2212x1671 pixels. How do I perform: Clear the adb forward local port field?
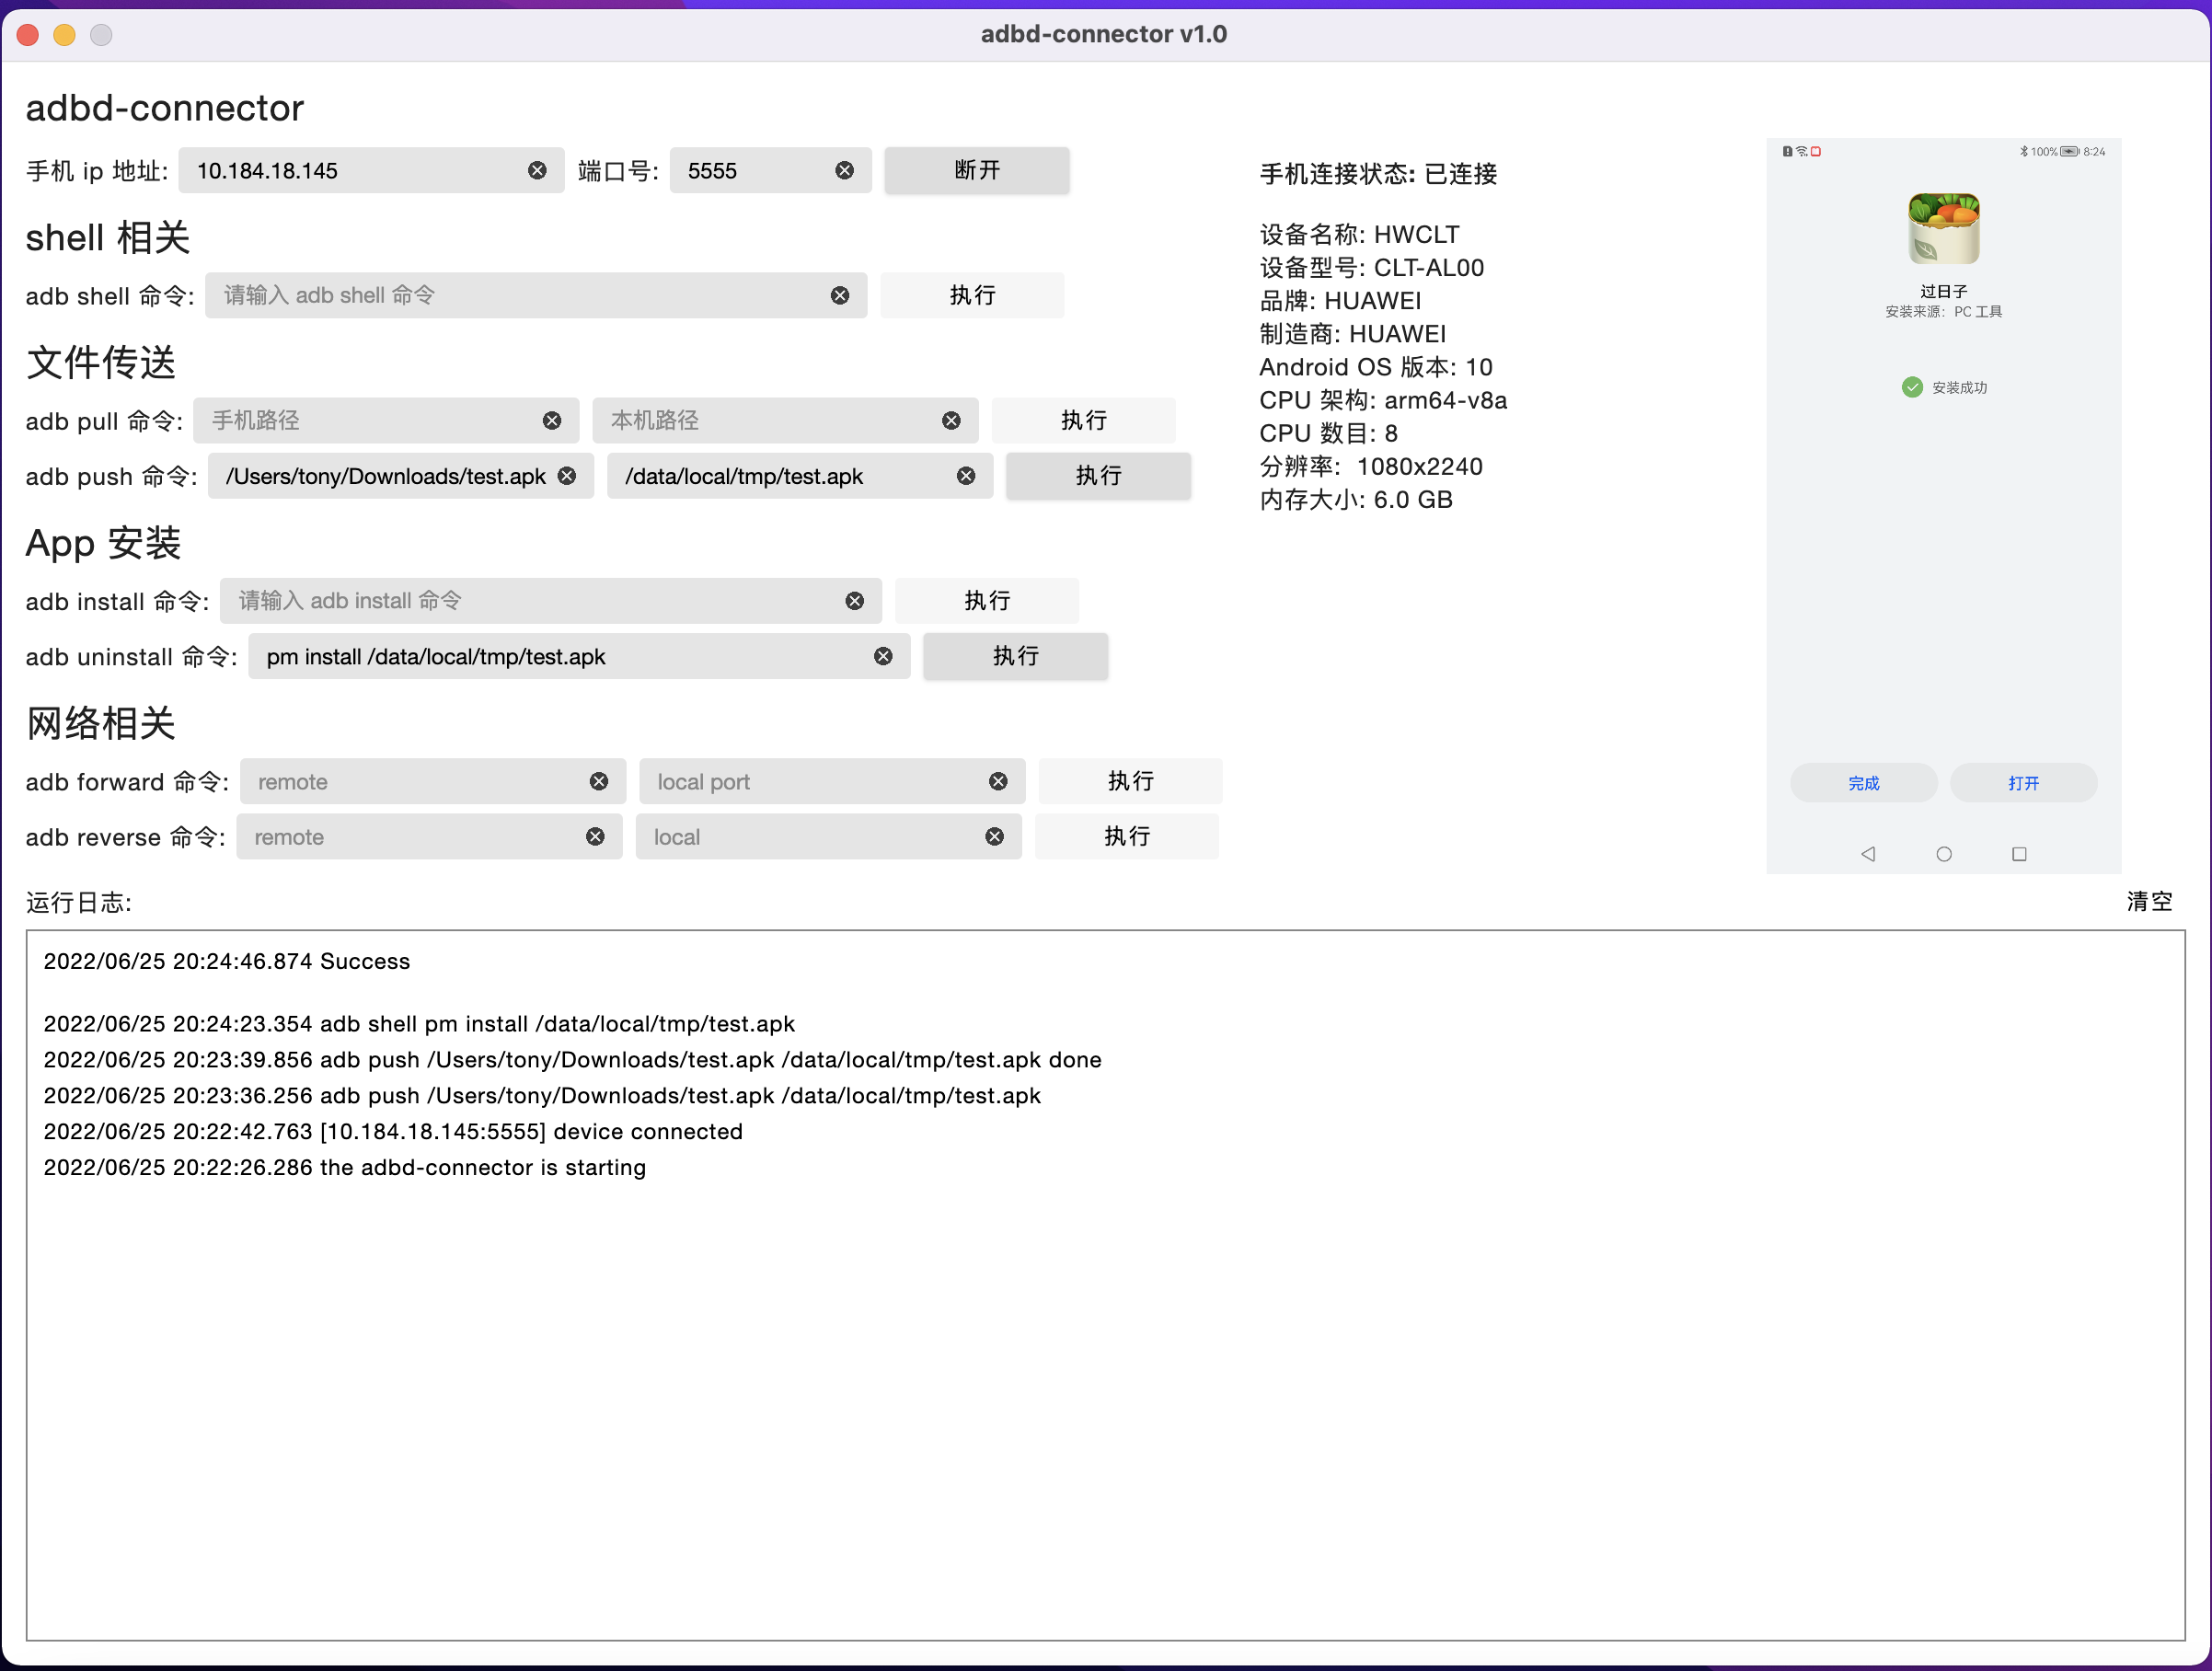click(997, 782)
